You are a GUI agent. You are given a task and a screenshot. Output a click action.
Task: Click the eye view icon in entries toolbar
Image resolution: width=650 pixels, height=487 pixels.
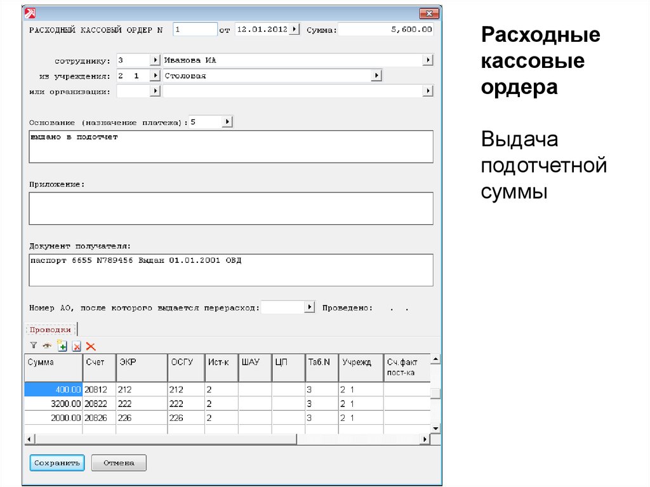point(47,346)
